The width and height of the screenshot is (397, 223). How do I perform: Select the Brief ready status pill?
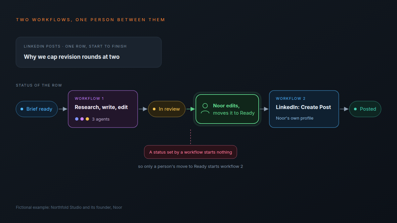tap(37, 109)
